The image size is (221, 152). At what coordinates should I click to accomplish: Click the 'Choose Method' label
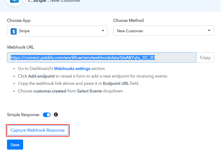[128, 20]
